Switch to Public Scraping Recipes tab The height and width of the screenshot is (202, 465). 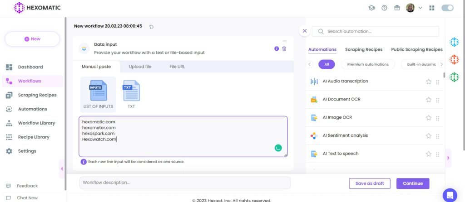click(x=417, y=50)
